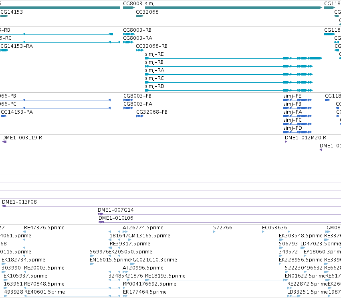Select EST RE39317.5prime
Screen dimensions: 341x298
[130, 244]
